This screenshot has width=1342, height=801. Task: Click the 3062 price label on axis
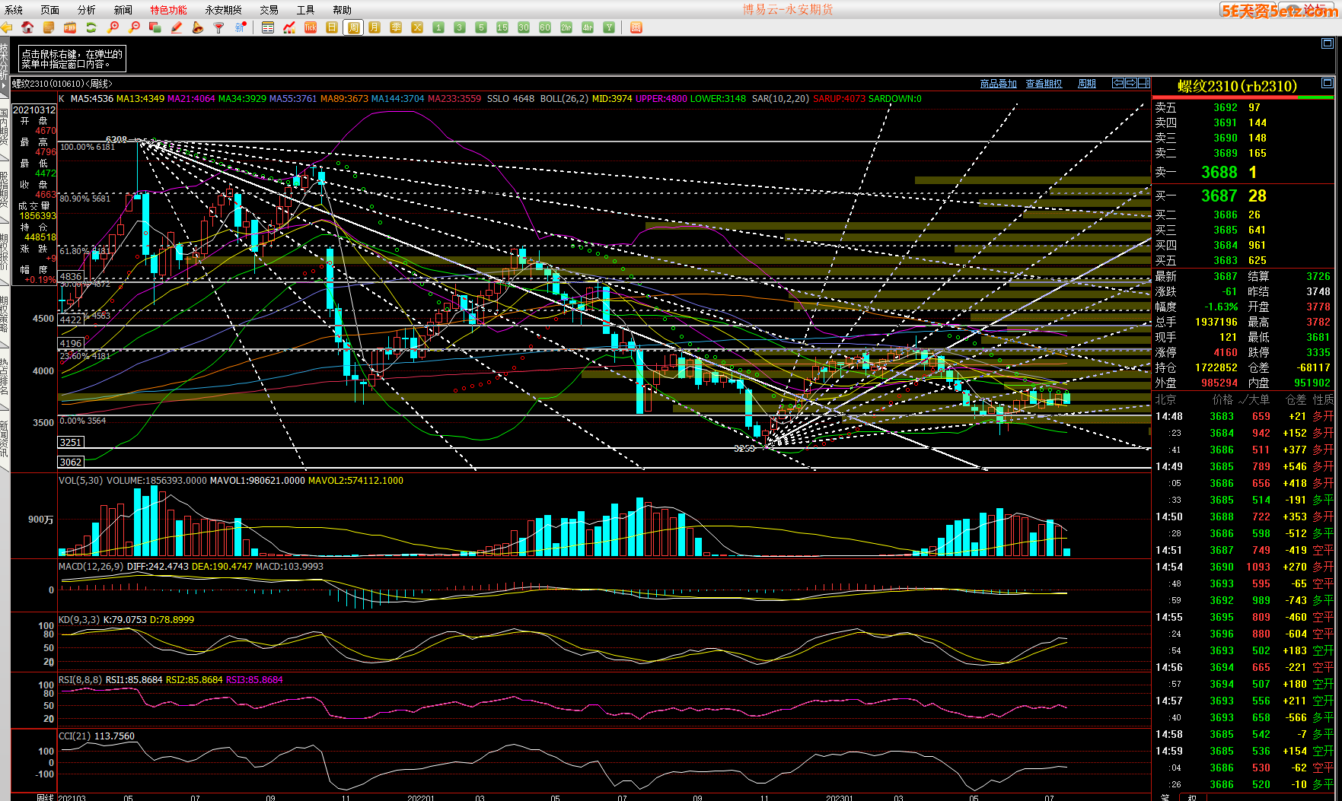71,462
